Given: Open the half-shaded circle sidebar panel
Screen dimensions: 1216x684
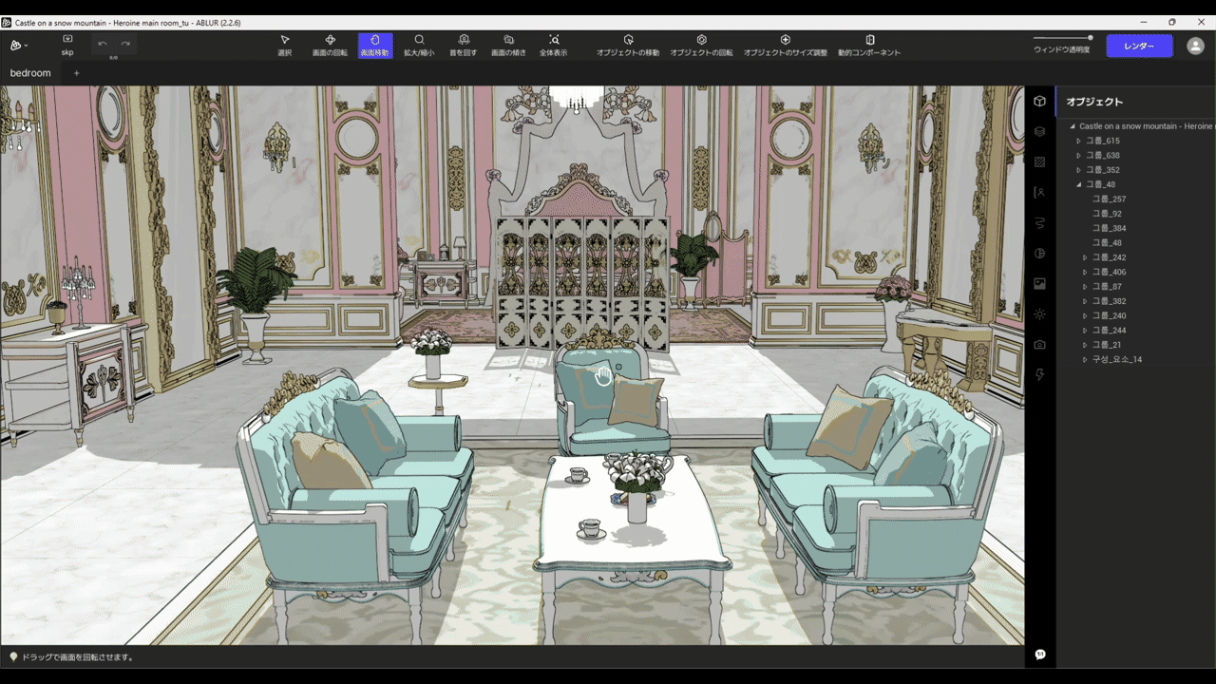Looking at the screenshot, I should click(x=1040, y=254).
